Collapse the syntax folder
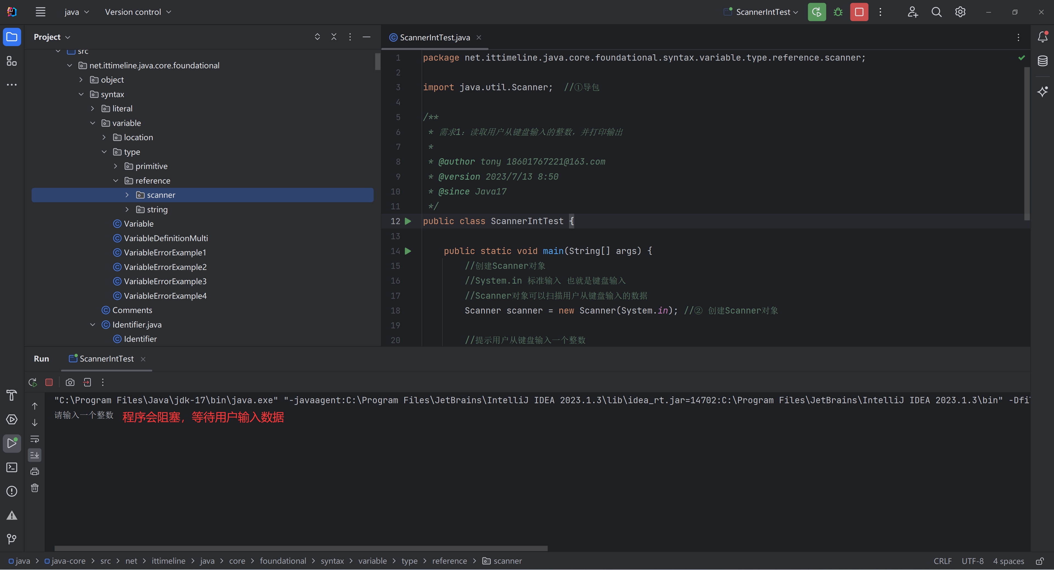This screenshot has height=570, width=1054. coord(81,94)
